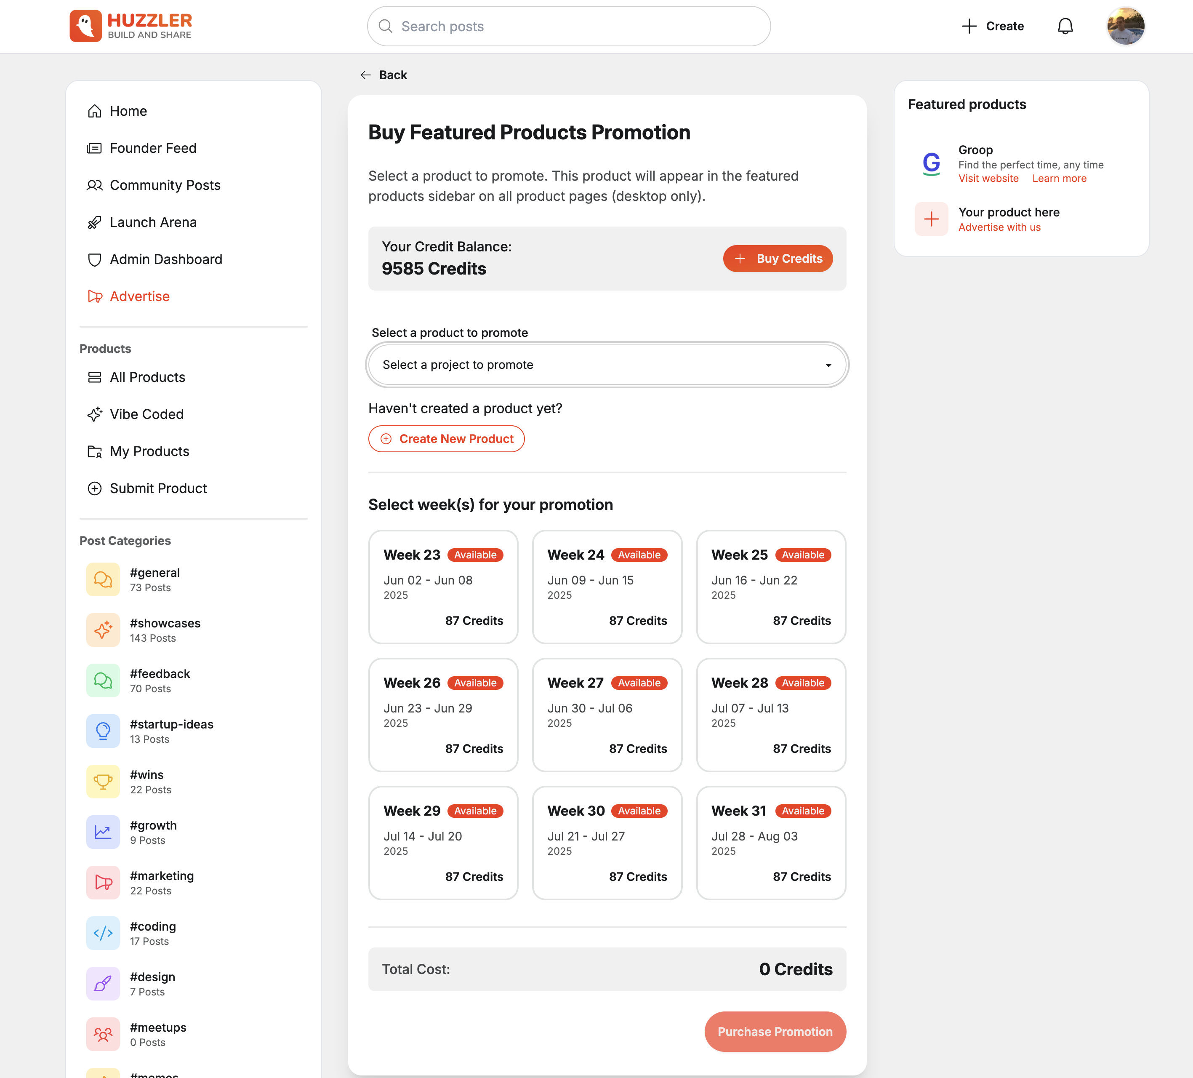Select Week 23 promotion card
Screen dimensions: 1193x1078
pyautogui.click(x=443, y=587)
